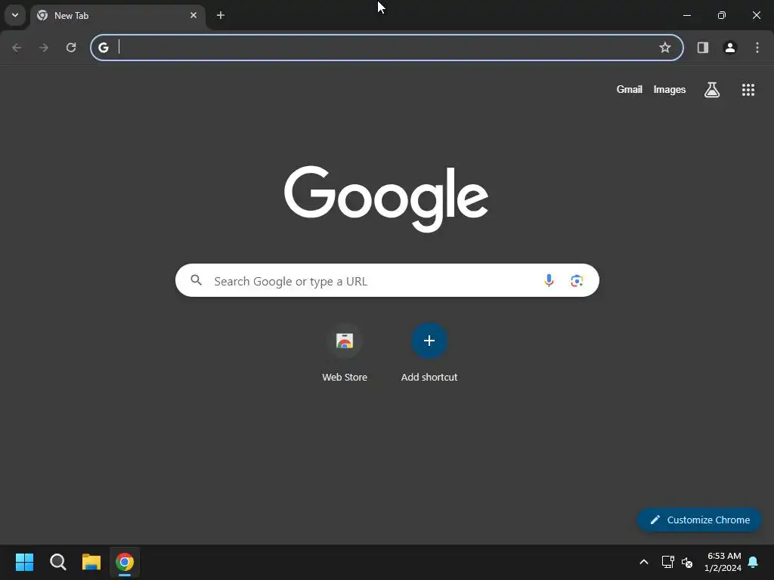This screenshot has width=774, height=580.
Task: Open Windows taskbar search
Action: click(58, 562)
